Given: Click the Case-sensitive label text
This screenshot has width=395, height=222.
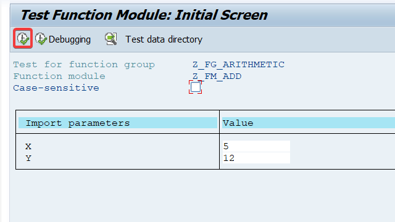Looking at the screenshot, I should (x=56, y=88).
